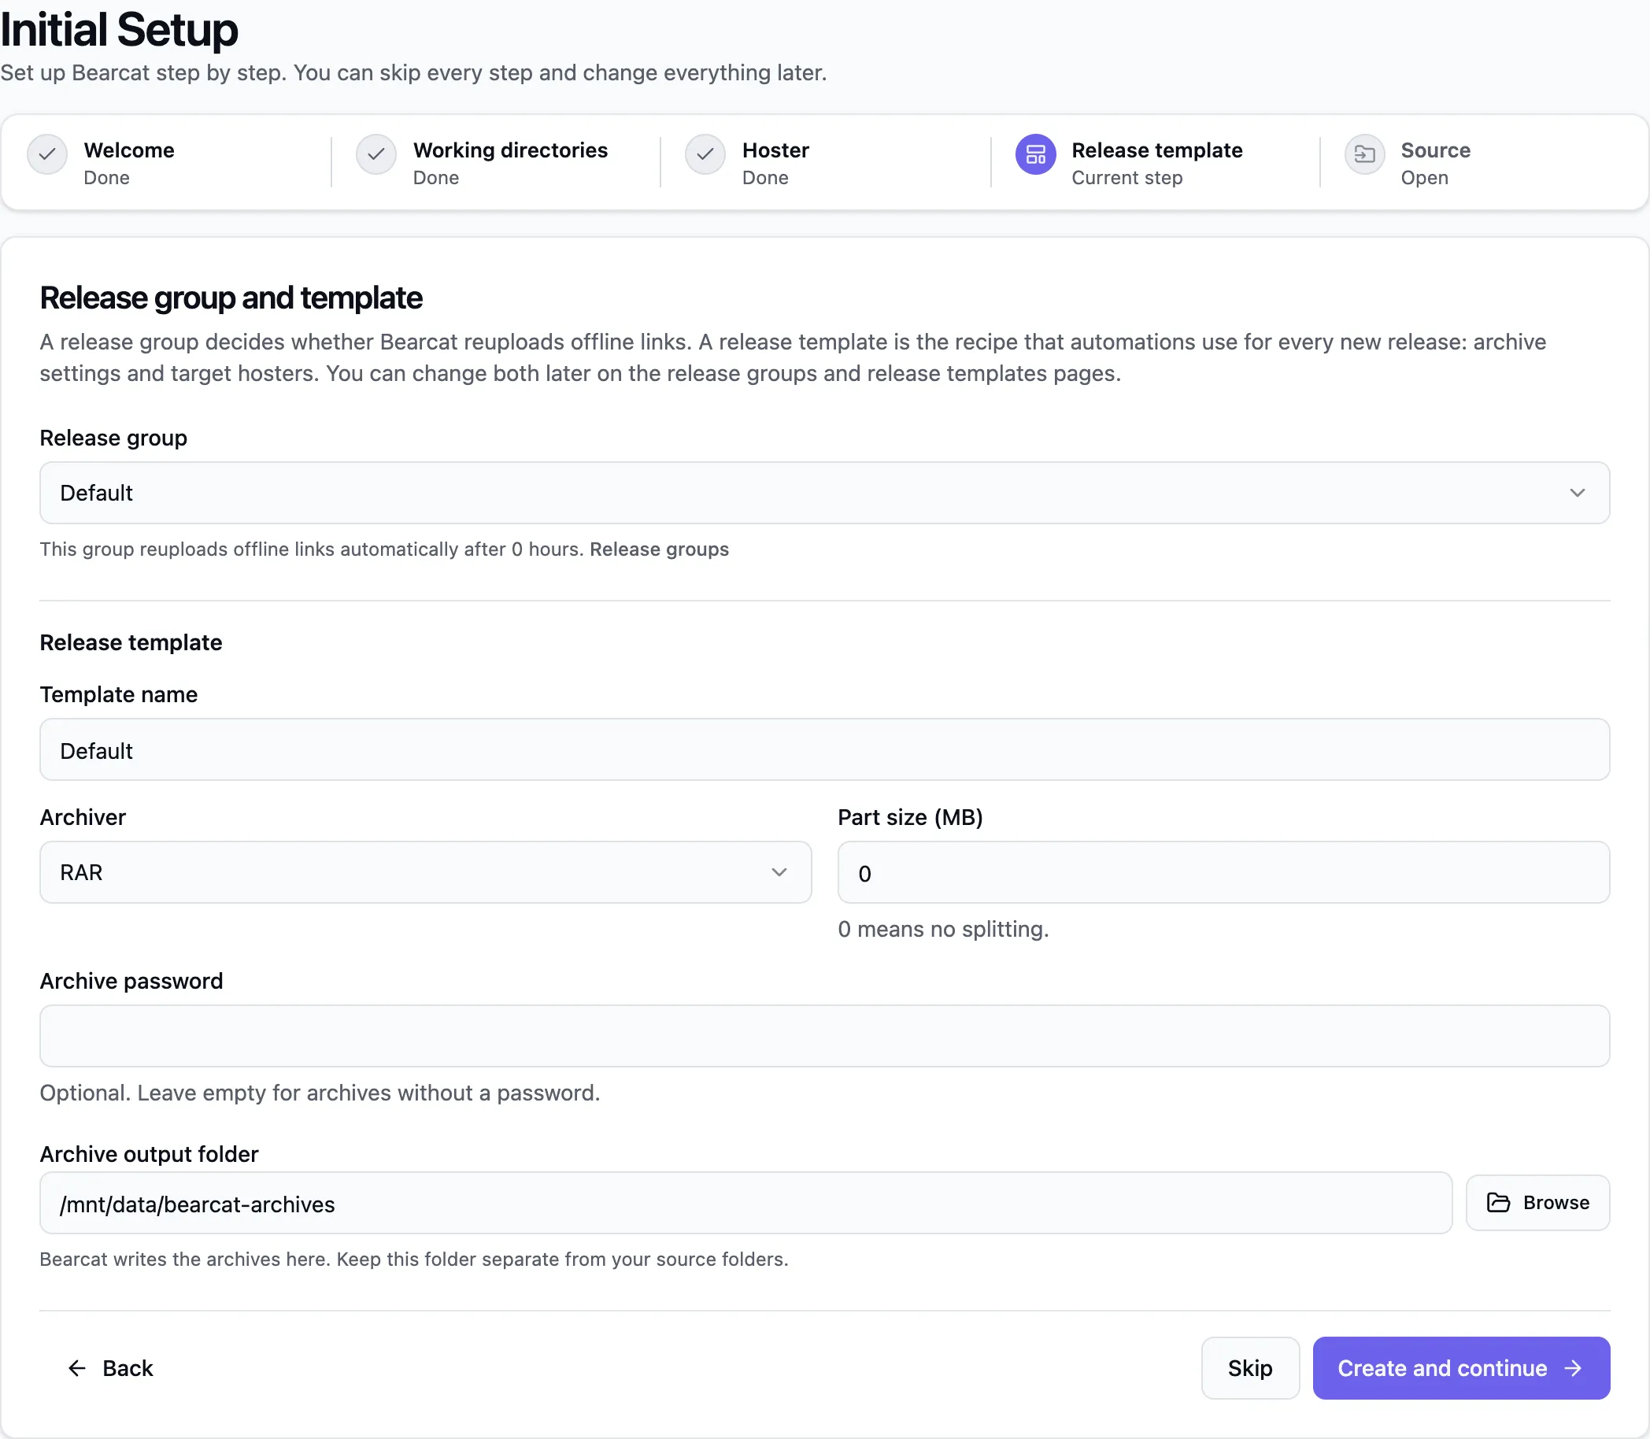Viewport: 1650px width, 1439px height.
Task: Click 'Open' status under Source
Action: click(x=1424, y=177)
